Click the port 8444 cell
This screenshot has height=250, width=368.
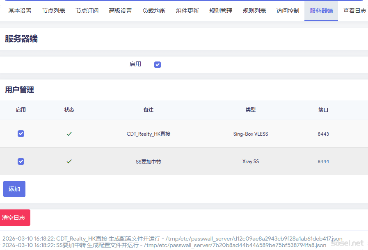[x=323, y=161]
